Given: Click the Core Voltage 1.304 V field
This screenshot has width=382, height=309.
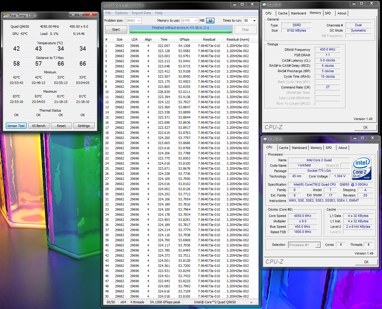Looking at the screenshot, I should 340,176.
